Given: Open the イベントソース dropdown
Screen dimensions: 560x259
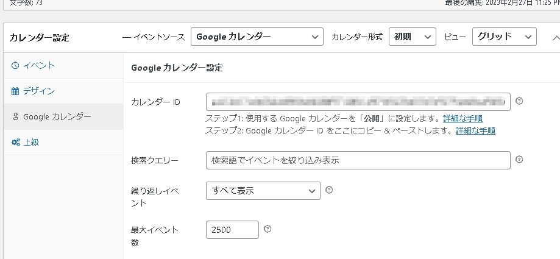Looking at the screenshot, I should 257,37.
